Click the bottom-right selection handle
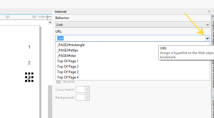The height and width of the screenshot is (118, 214). pos(33,81)
